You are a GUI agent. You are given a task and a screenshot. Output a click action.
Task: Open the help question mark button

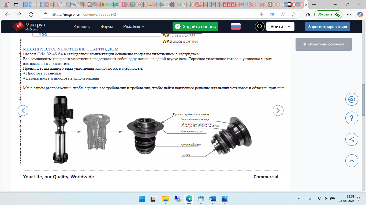(352, 118)
